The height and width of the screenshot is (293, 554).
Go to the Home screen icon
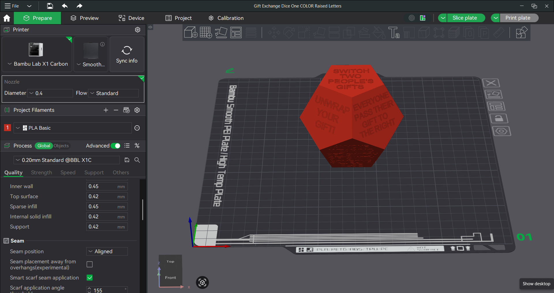tap(7, 18)
